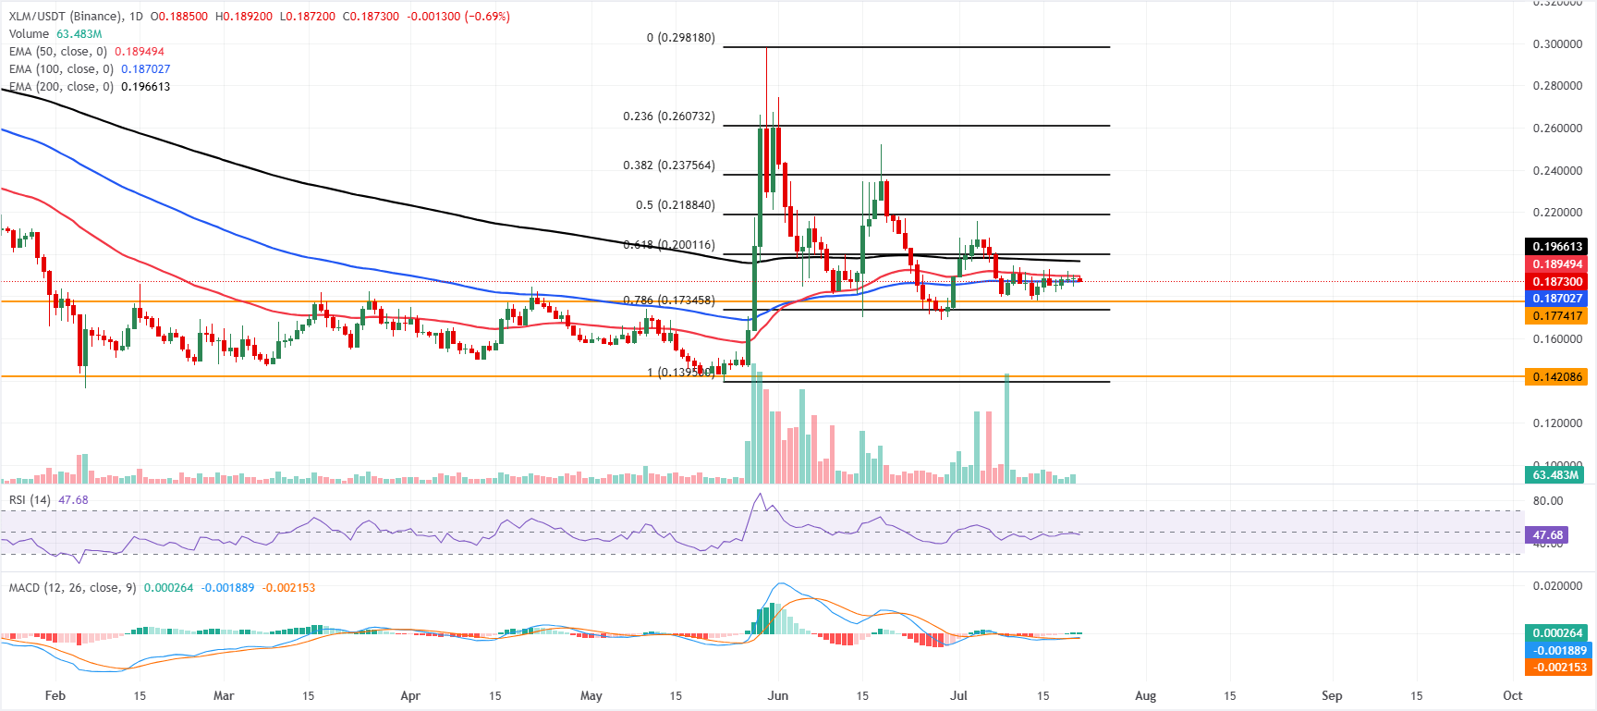This screenshot has width=1597, height=711.
Task: Click the 0.300000 price axis label
Action: [1557, 44]
